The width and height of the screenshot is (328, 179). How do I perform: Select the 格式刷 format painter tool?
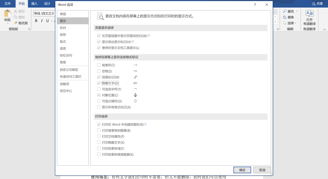tap(20, 23)
